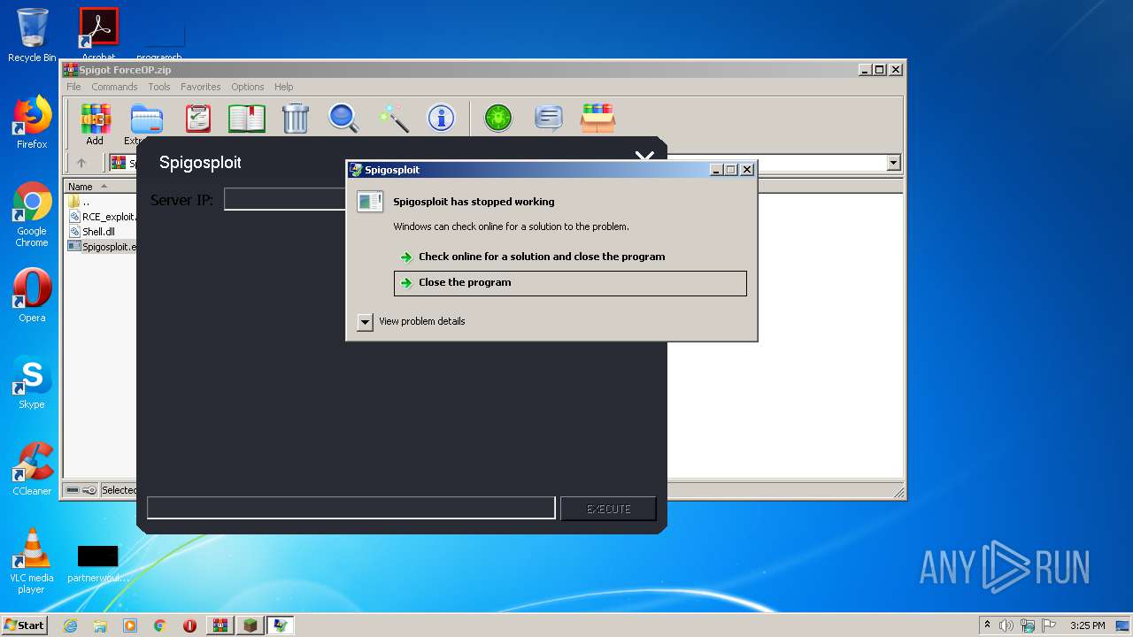Open the Commands menu in WinRAR

[114, 87]
